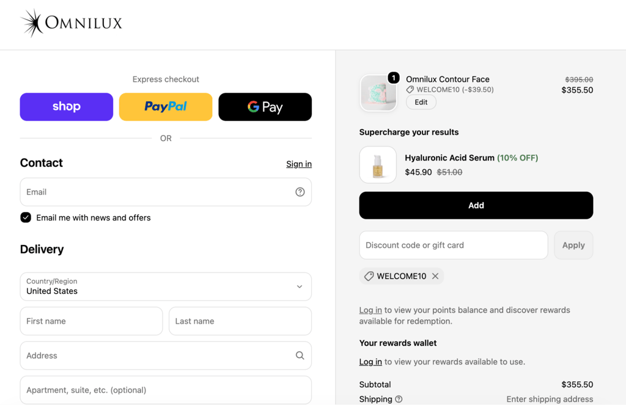Click the Address field
626x405 pixels.
166,356
